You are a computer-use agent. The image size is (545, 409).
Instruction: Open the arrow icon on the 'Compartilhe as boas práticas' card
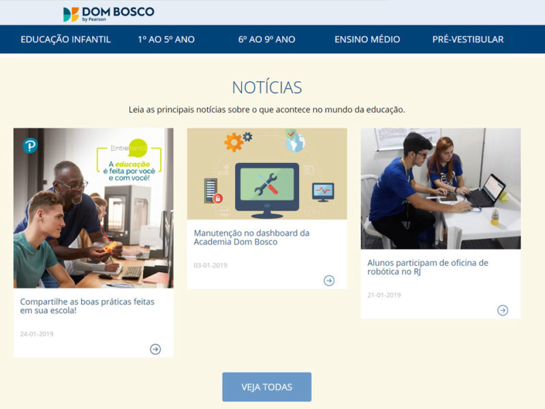coord(155,349)
